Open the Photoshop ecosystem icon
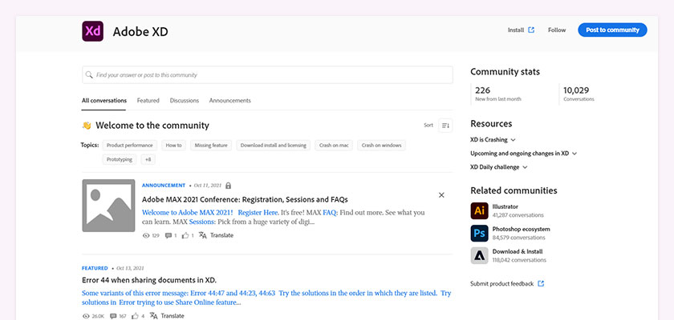Image resolution: width=674 pixels, height=320 pixels. pos(479,233)
